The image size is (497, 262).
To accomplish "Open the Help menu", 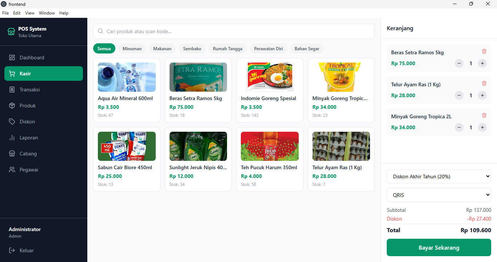I will point(64,13).
